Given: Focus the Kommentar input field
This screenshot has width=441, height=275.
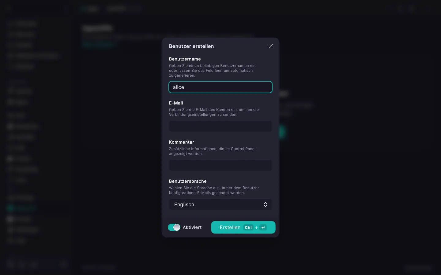Looking at the screenshot, I should [221, 165].
